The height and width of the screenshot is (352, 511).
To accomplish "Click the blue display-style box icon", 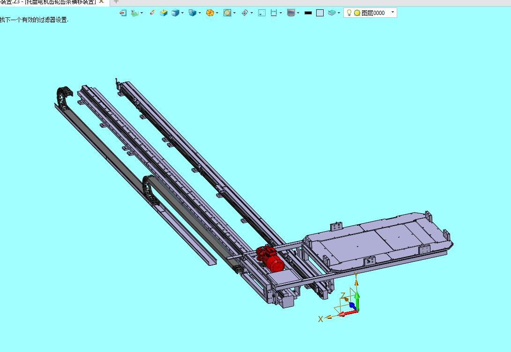I will pos(193,13).
